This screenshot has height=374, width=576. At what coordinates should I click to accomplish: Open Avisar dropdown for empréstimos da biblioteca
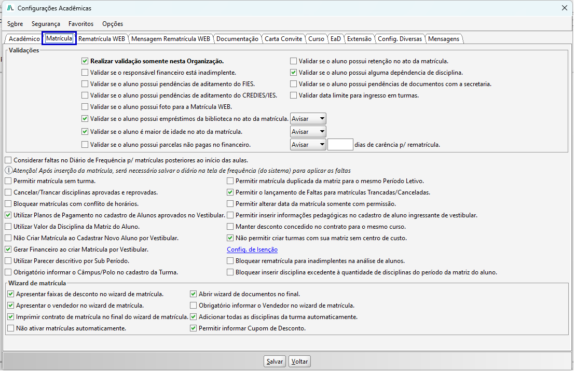tap(308, 119)
